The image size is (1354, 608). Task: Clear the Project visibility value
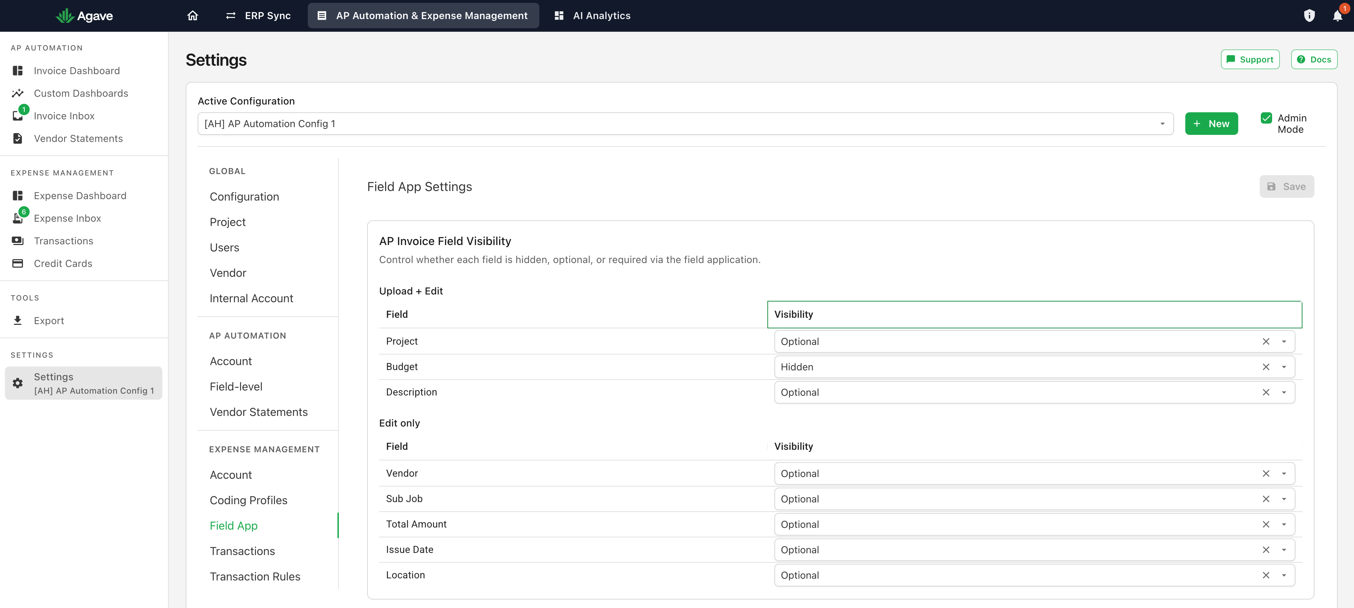pos(1266,341)
